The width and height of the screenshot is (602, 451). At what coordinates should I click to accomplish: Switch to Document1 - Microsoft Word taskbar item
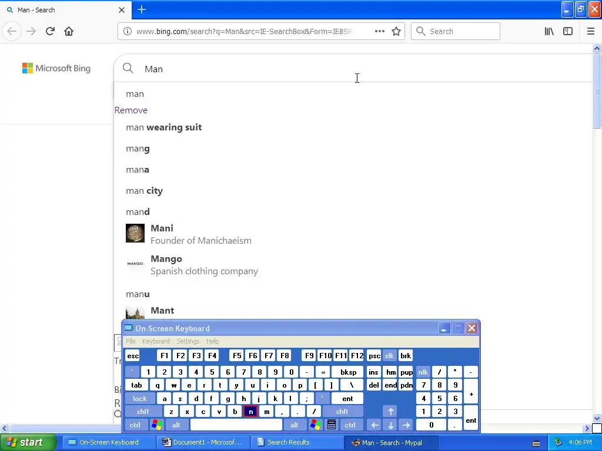(203, 443)
